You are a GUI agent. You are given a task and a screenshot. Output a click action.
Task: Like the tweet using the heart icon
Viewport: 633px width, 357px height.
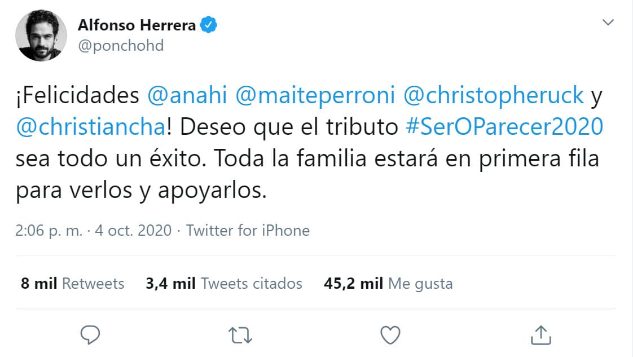point(389,335)
